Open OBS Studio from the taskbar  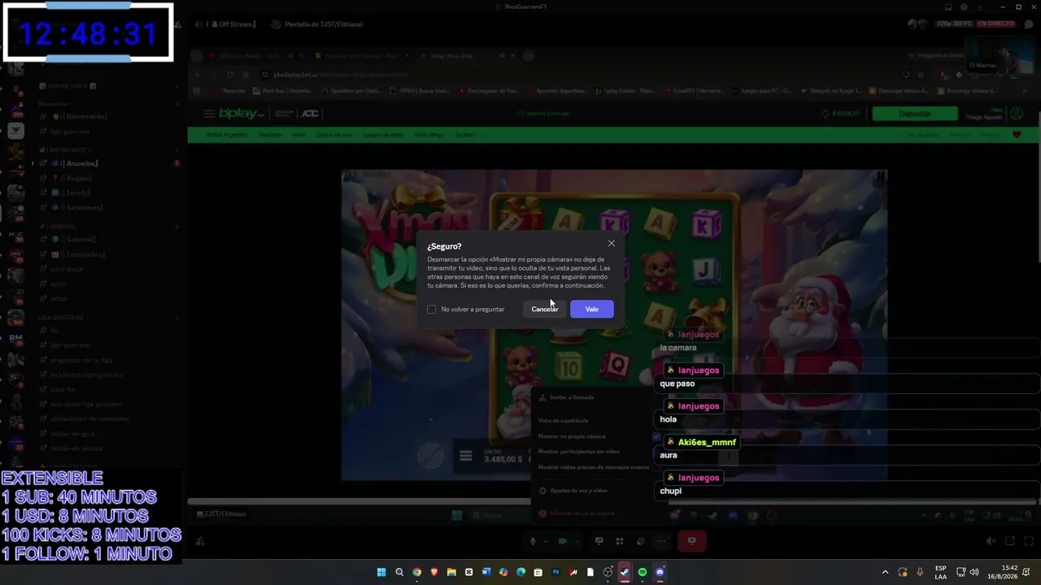pos(608,572)
